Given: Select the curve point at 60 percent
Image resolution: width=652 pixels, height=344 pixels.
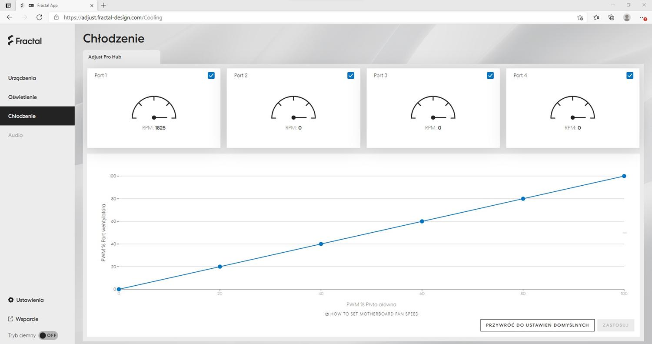Looking at the screenshot, I should pos(422,221).
